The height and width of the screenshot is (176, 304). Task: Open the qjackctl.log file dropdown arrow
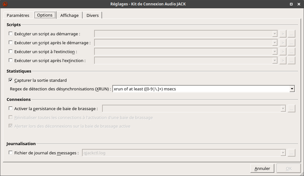click(283, 153)
